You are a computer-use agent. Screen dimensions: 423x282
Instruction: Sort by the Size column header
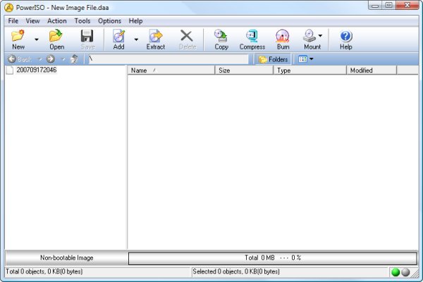click(x=244, y=70)
